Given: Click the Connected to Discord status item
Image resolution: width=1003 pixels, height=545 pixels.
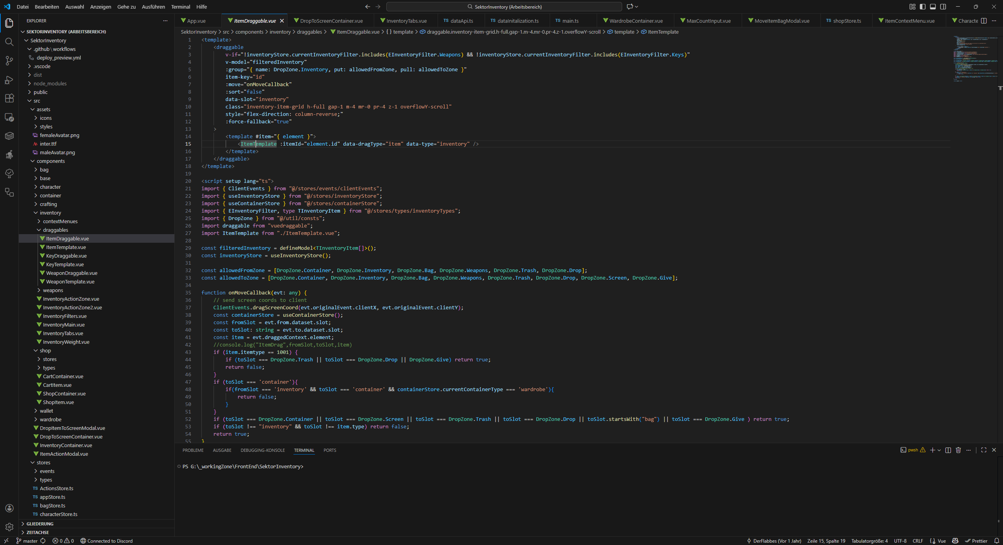Looking at the screenshot, I should (107, 541).
